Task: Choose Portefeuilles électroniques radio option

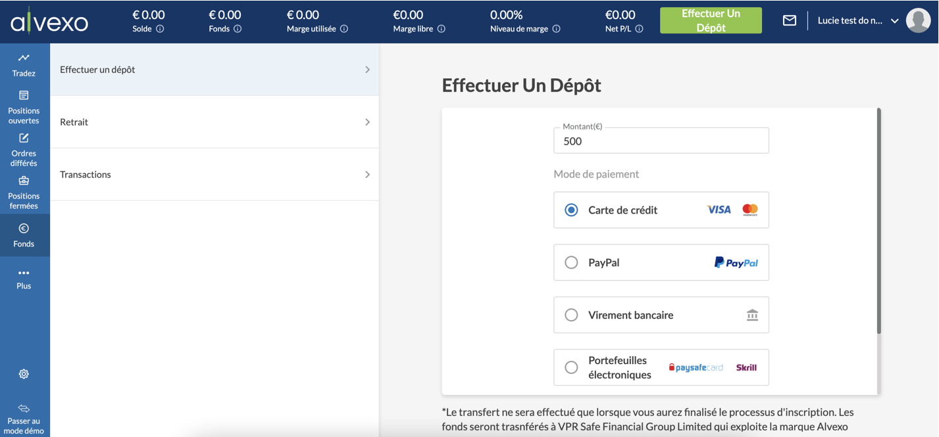Action: pyautogui.click(x=571, y=367)
